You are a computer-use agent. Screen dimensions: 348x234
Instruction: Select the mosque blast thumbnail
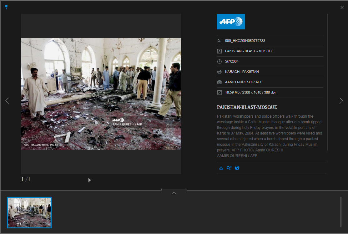tap(29, 212)
